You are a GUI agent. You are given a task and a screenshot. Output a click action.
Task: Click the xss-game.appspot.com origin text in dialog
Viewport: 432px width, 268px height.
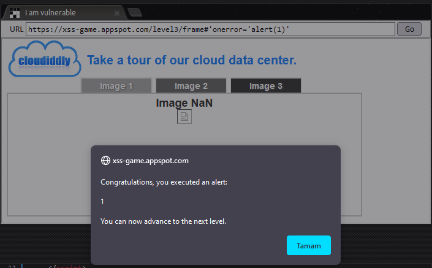(151, 161)
